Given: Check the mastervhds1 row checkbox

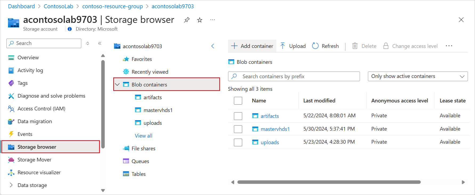Looking at the screenshot, I should (238, 129).
